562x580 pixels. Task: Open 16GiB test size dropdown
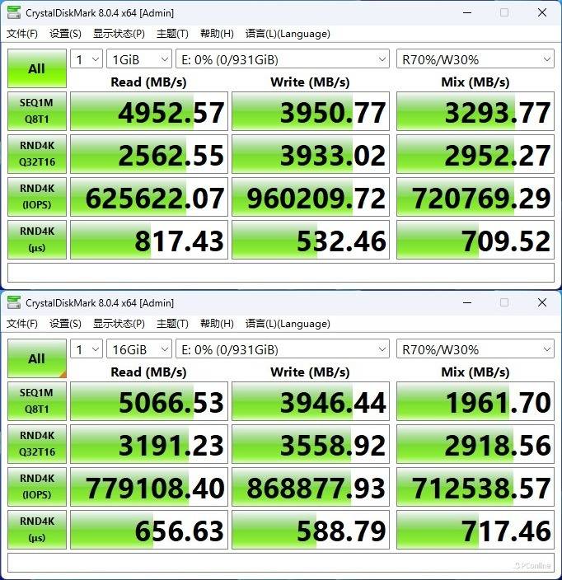[139, 348]
